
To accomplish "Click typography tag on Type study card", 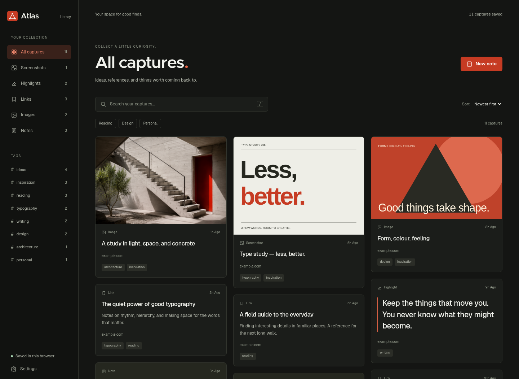I will [x=250, y=278].
